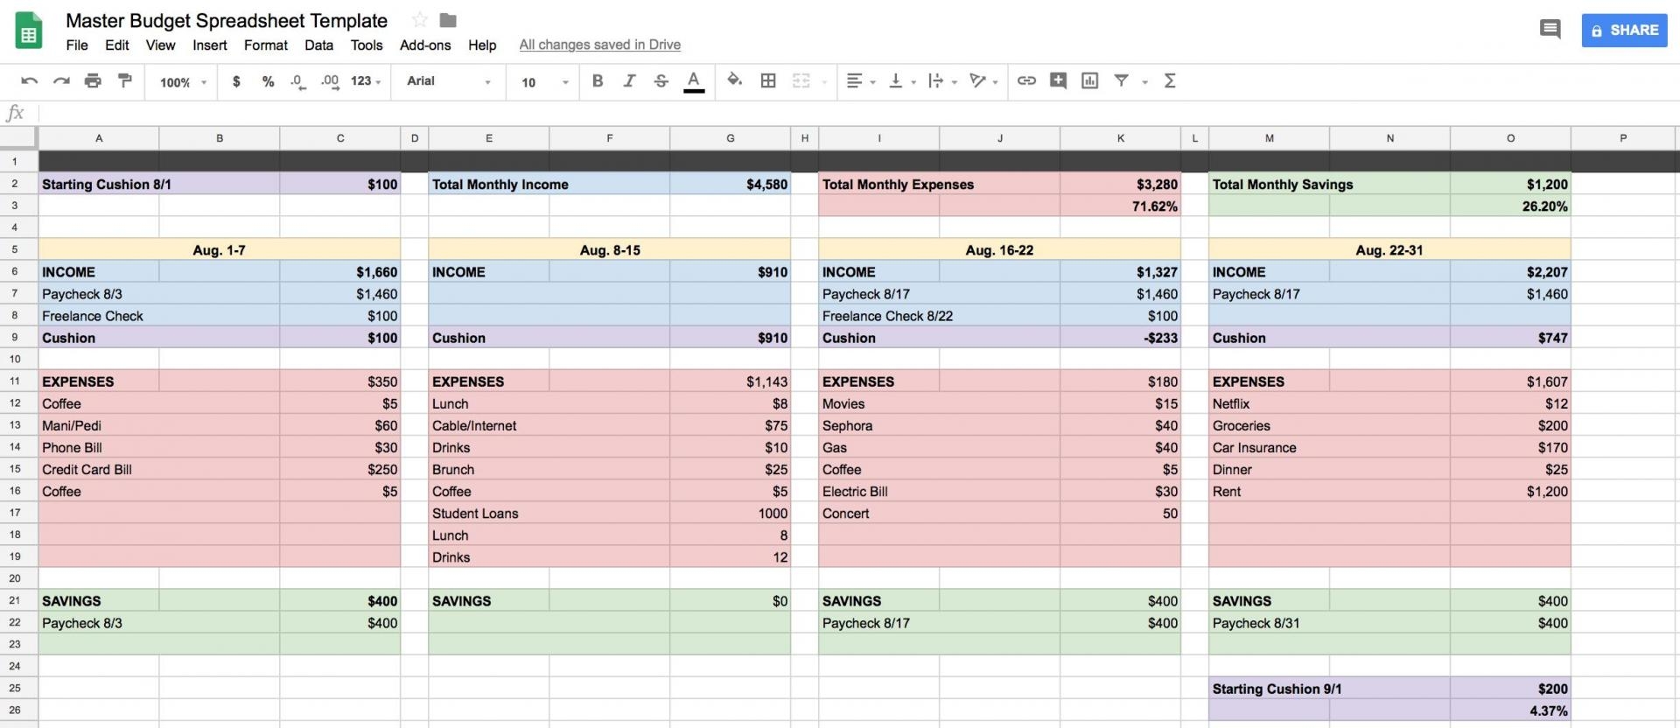Toggle bold formatting

click(598, 80)
